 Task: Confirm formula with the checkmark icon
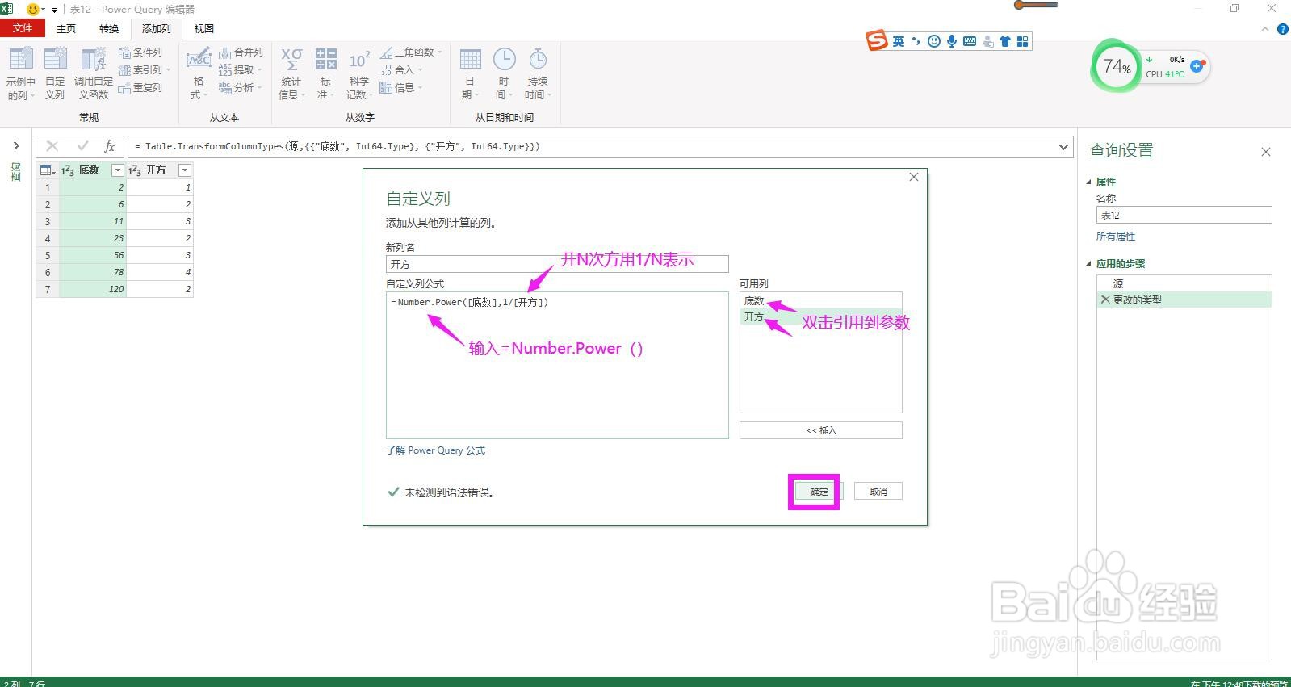[82, 146]
